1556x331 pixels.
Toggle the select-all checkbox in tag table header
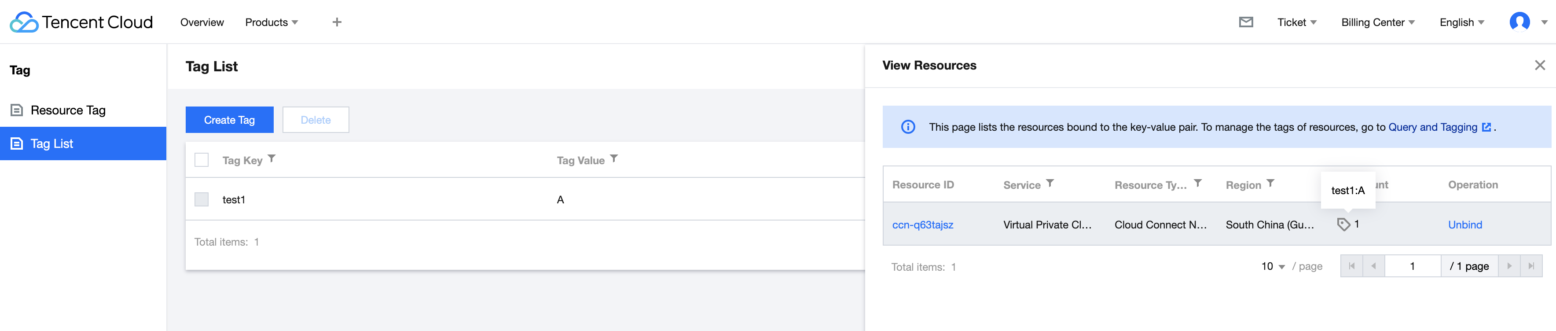[x=202, y=160]
